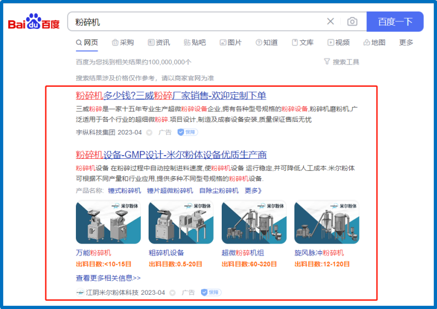Expand dropdown arrow beside 宇纵科技集团 2023-04
The width and height of the screenshot is (437, 309).
[149, 132]
